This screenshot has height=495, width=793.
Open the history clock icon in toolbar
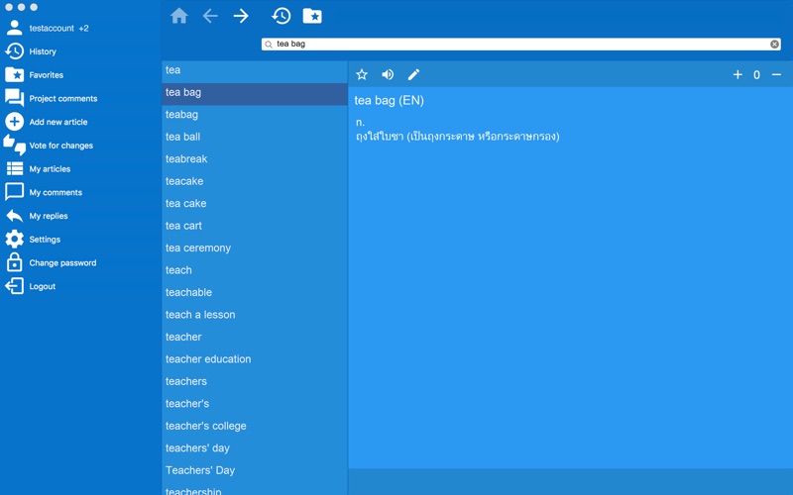click(282, 16)
